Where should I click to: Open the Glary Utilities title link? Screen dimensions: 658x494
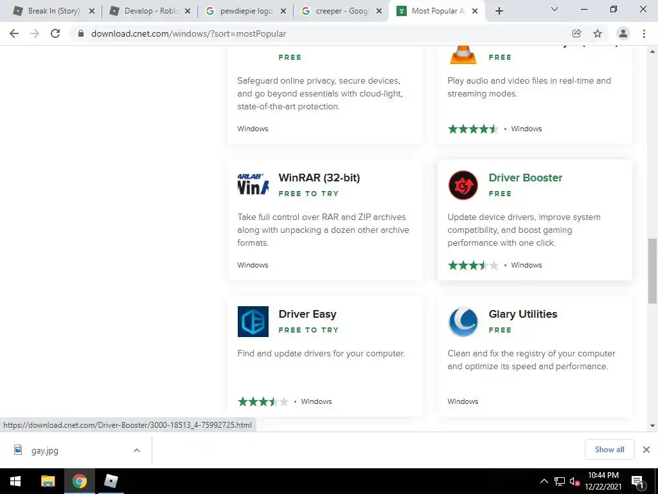523,314
